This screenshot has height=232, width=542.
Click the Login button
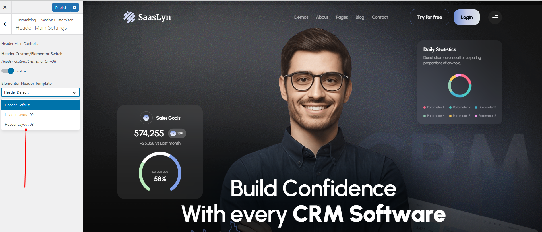pos(466,17)
